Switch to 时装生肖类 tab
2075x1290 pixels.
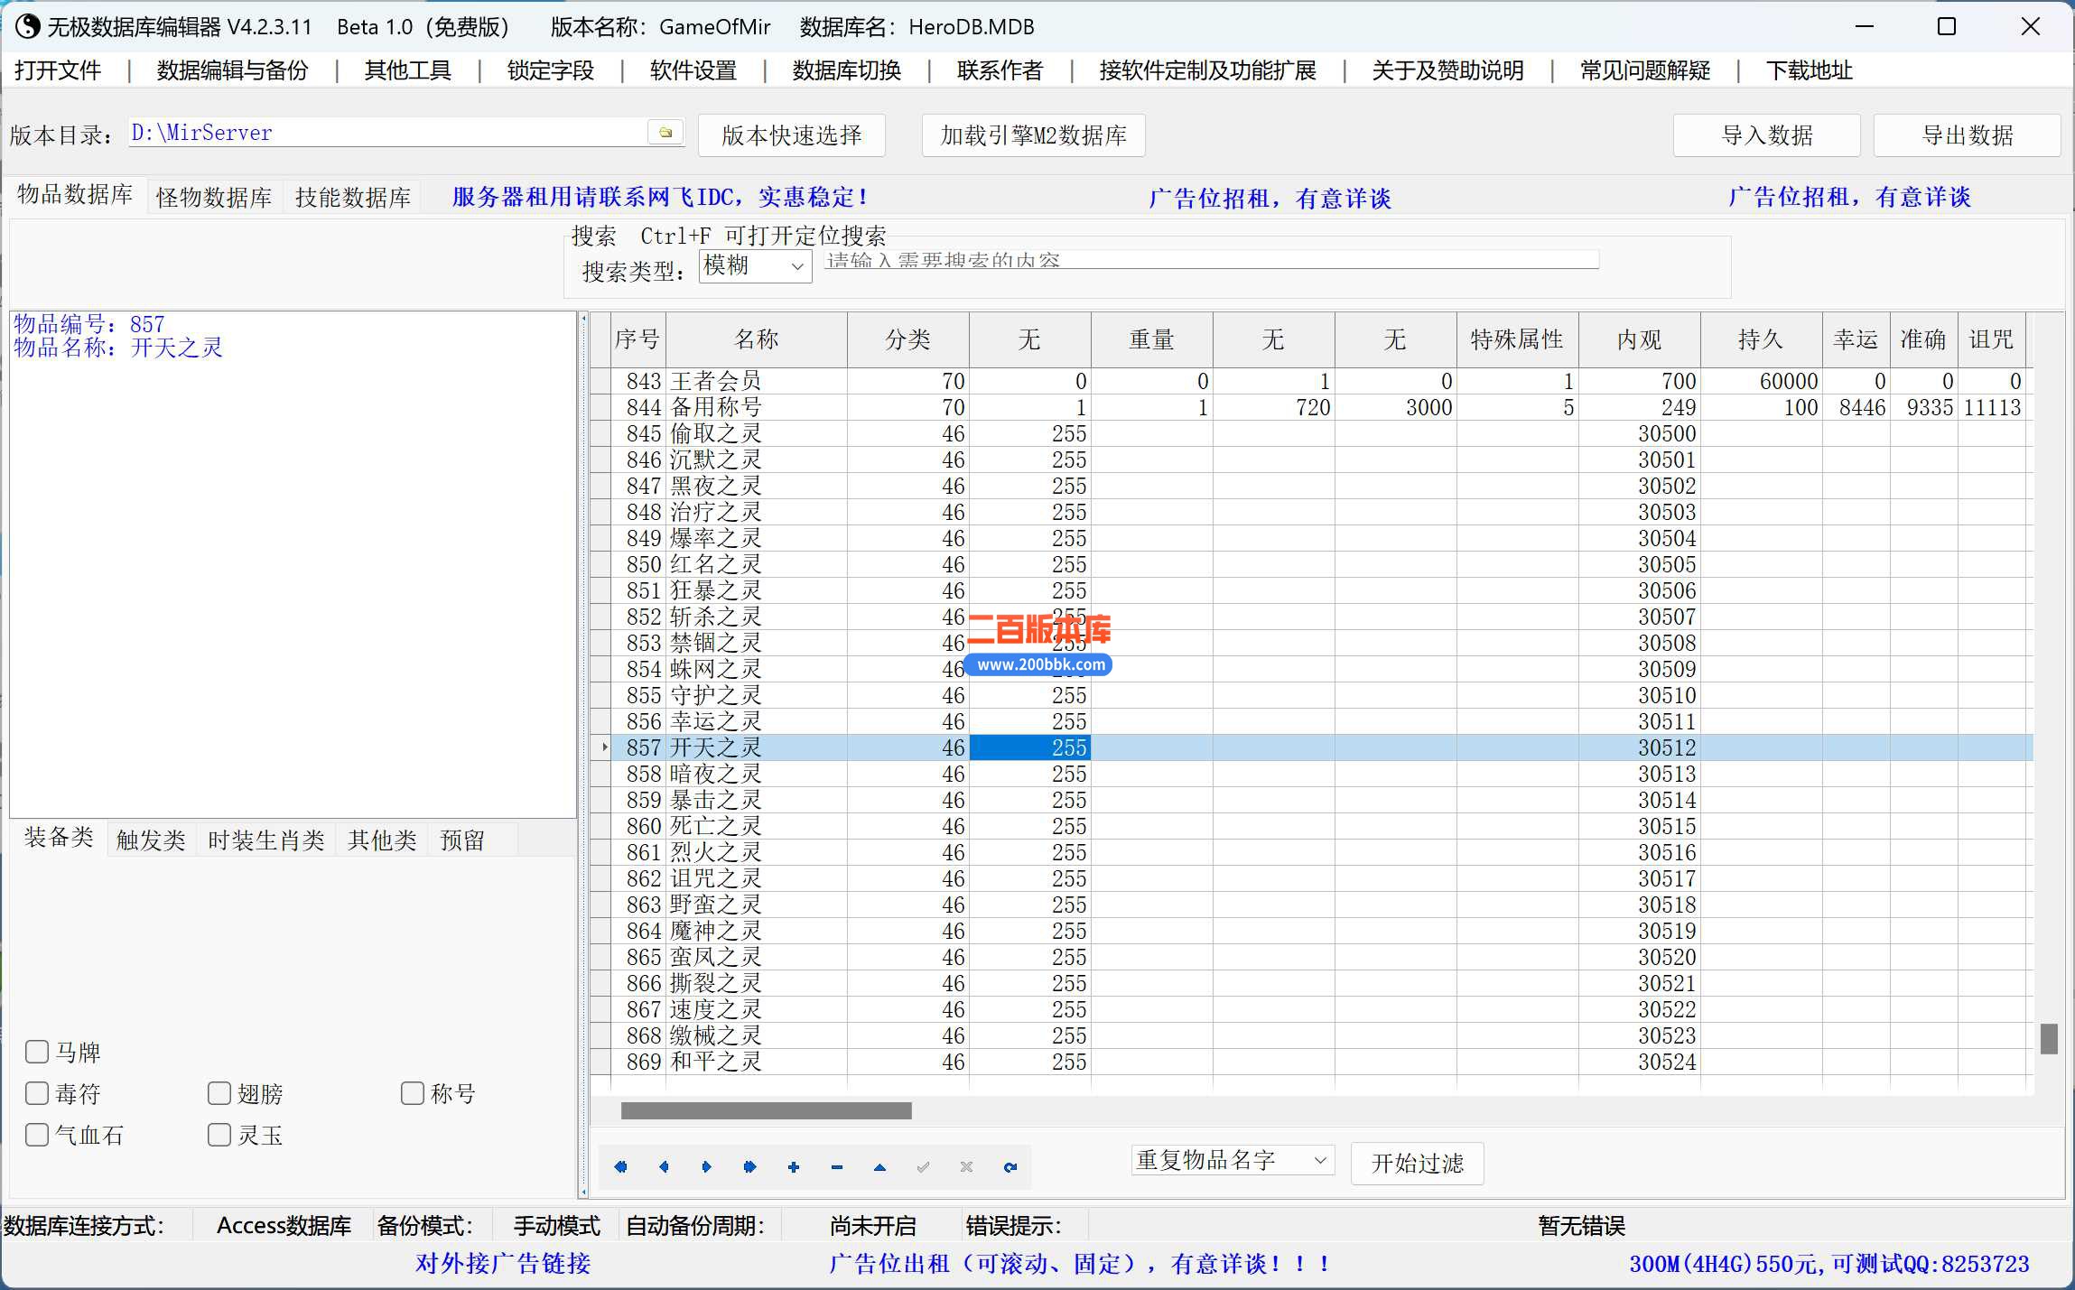(266, 840)
